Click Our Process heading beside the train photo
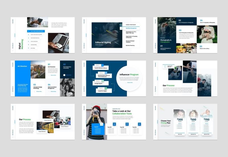Image resolution: width=228 pixels, height=157 pixels. 25,119
